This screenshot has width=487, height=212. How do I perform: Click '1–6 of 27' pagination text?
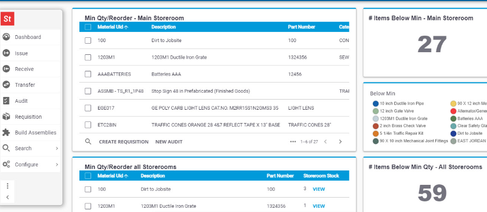click(309, 142)
